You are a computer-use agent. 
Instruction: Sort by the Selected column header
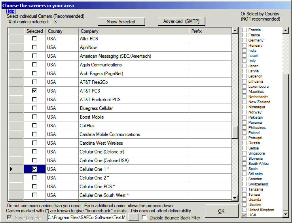click(x=35, y=31)
